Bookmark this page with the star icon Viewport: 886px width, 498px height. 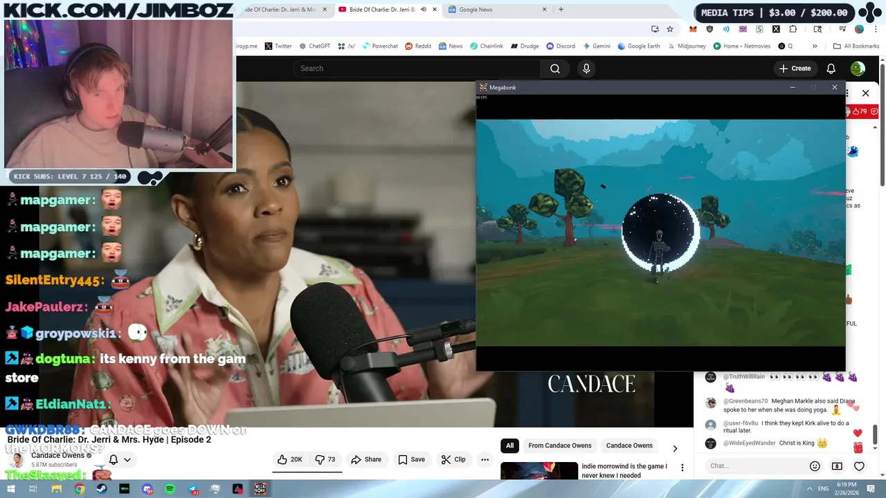670,29
